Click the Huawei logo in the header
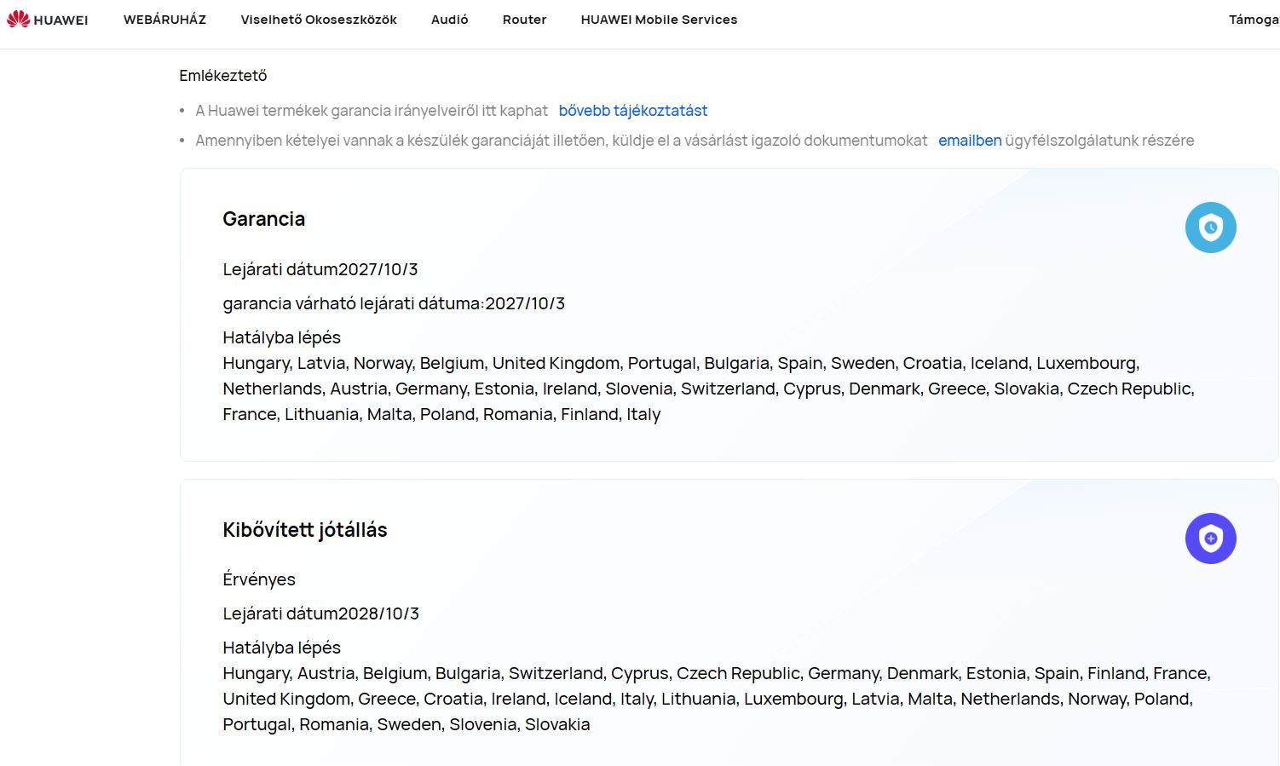The height and width of the screenshot is (766, 1280). pyautogui.click(x=48, y=20)
